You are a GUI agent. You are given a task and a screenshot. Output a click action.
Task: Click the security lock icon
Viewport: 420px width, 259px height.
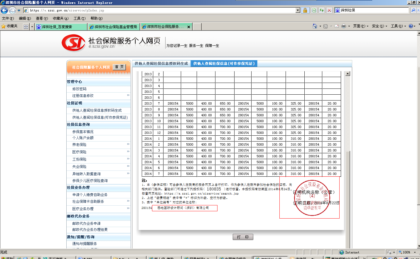point(305,10)
